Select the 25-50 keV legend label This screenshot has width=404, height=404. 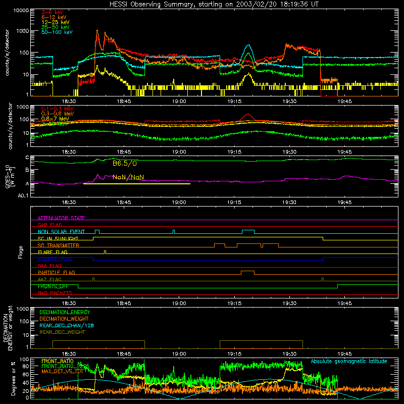(x=56, y=27)
